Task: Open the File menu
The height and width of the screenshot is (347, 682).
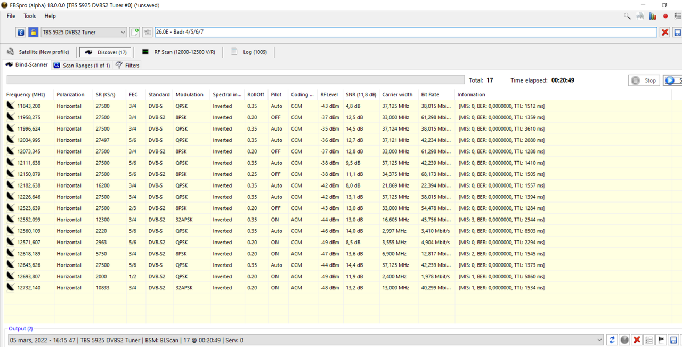Action: [x=11, y=16]
